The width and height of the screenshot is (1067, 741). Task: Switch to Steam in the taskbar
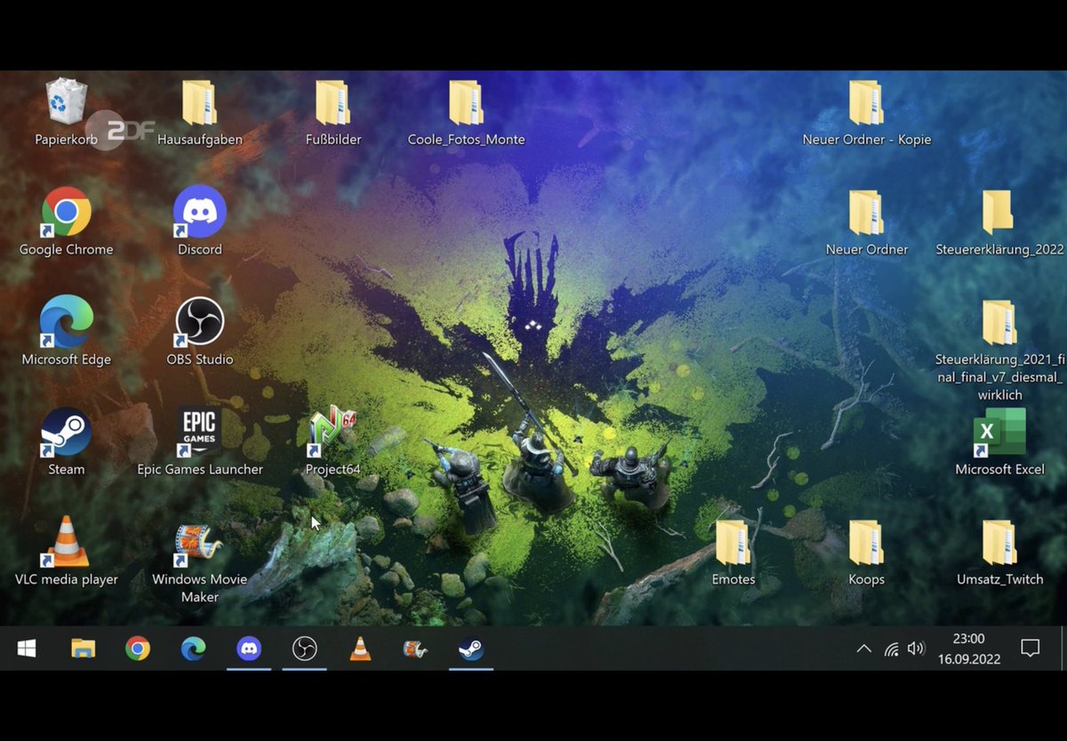point(471,649)
